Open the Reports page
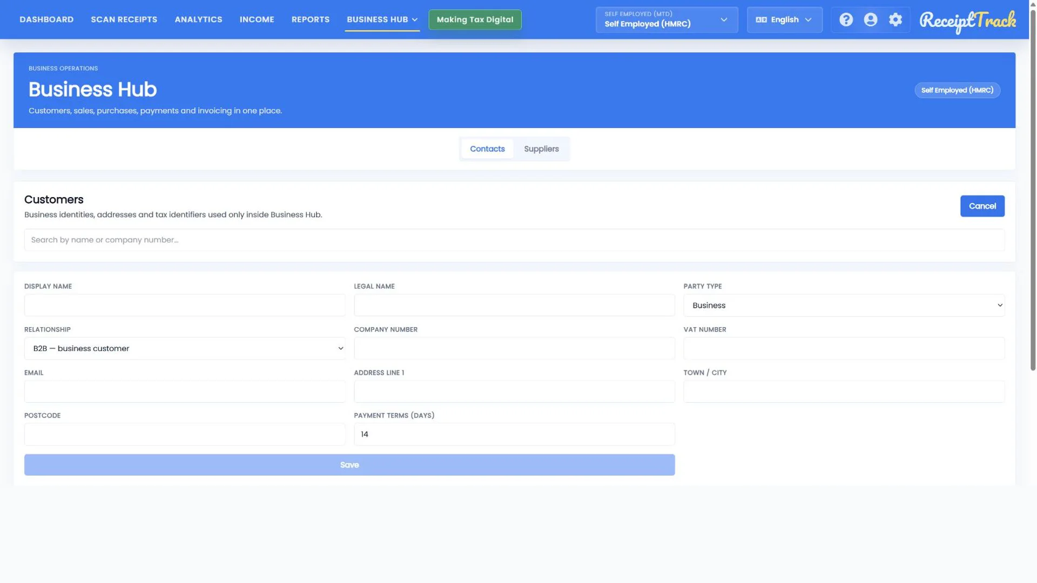The image size is (1037, 583). point(311,19)
